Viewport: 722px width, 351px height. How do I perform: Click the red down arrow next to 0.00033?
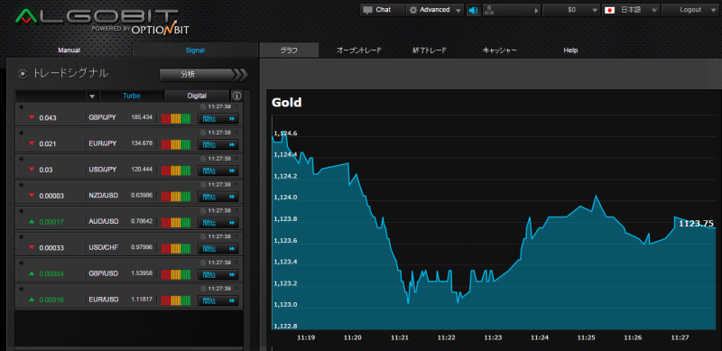click(32, 248)
